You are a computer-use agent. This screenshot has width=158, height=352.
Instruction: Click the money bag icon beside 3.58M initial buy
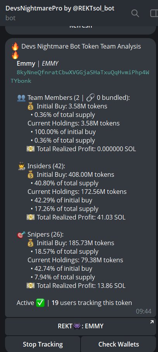[31, 106]
